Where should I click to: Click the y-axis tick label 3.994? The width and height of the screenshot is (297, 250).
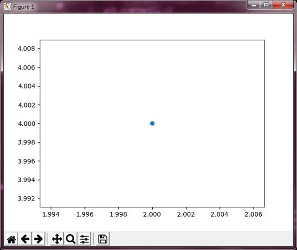(26, 180)
